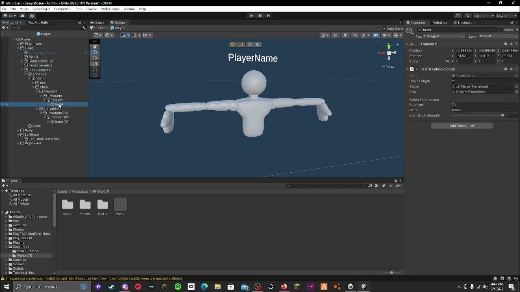Expand the RightHand node
This screenshot has width=520, height=292.
18,143
